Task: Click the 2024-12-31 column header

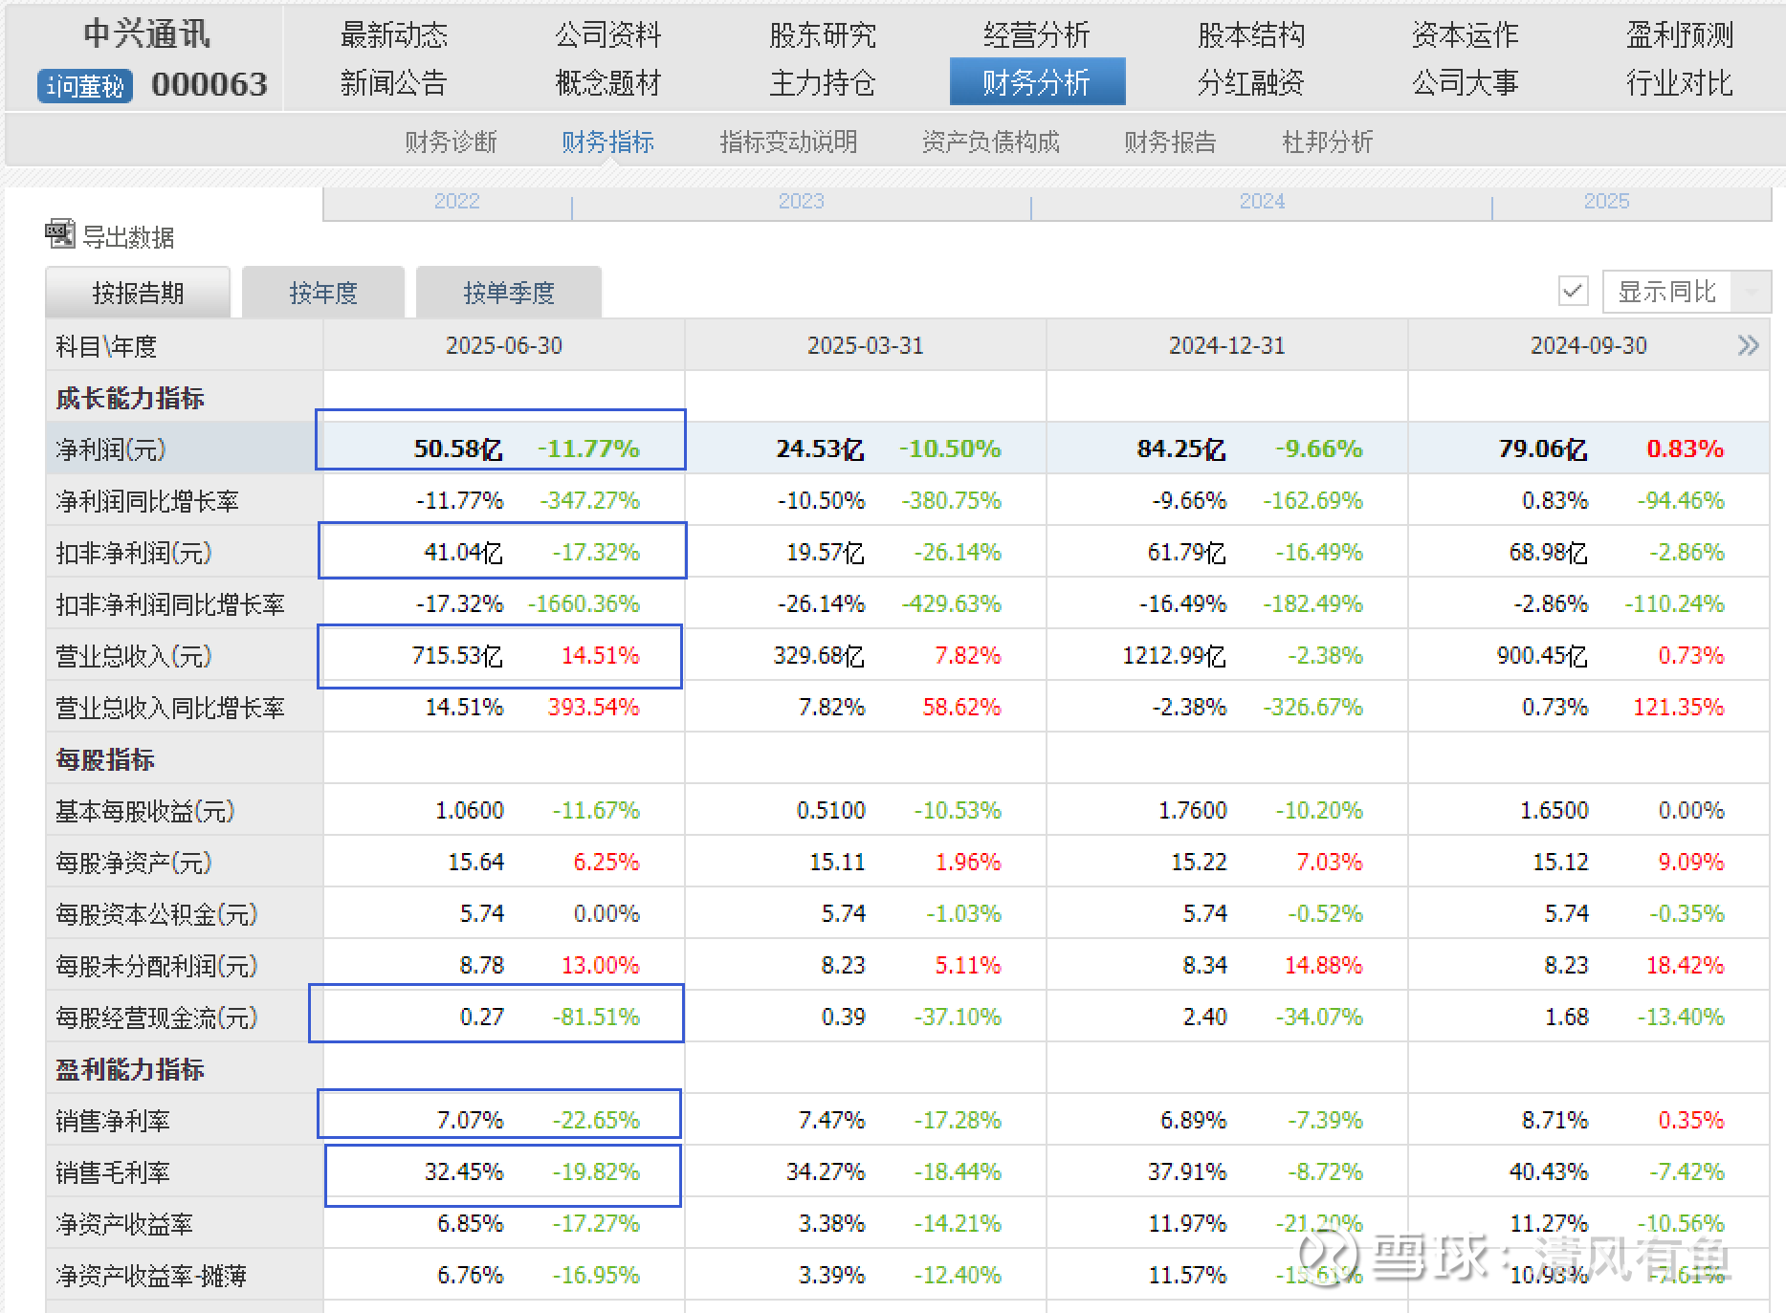Action: (1227, 345)
